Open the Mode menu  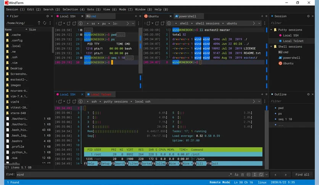(x=126, y=10)
